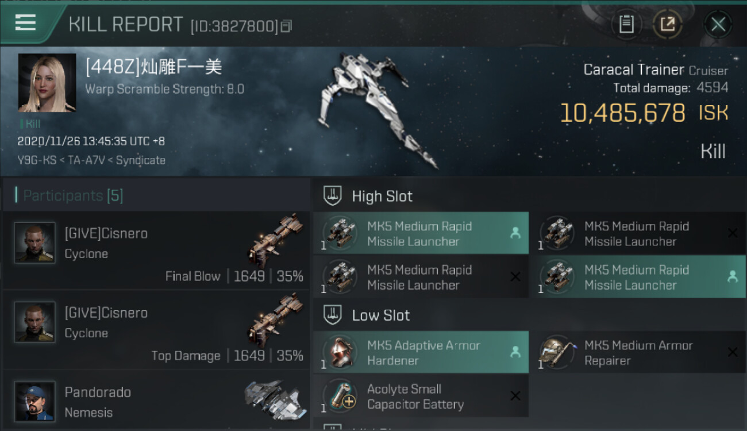Select the Final Blow Cisnero portrait

[x=35, y=243]
